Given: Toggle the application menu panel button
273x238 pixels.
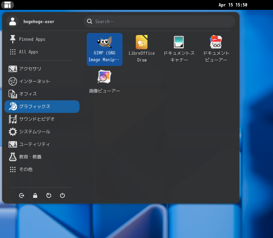Looking at the screenshot, I should click(x=8, y=5).
